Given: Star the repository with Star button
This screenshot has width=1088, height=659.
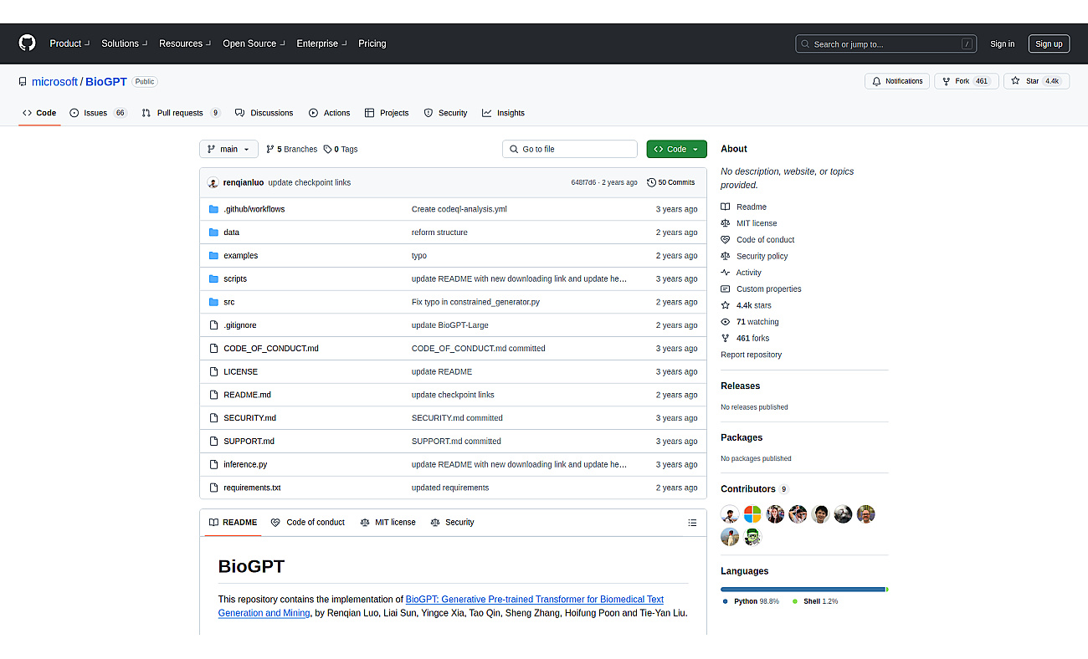Looking at the screenshot, I should point(1036,81).
